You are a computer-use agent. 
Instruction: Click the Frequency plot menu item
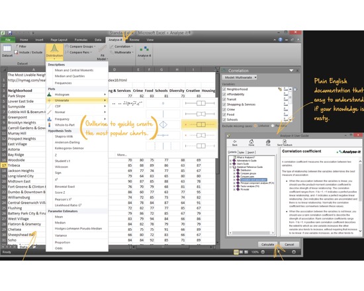[77, 119]
